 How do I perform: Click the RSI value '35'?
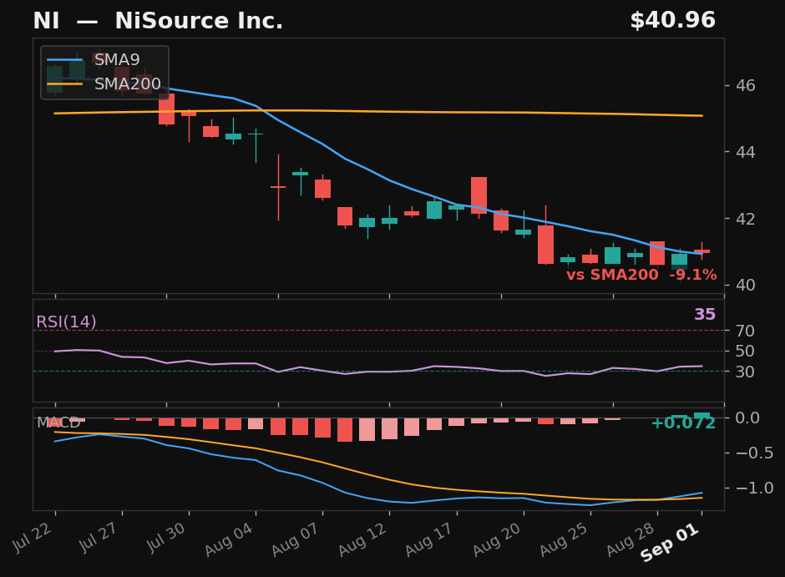pos(705,314)
